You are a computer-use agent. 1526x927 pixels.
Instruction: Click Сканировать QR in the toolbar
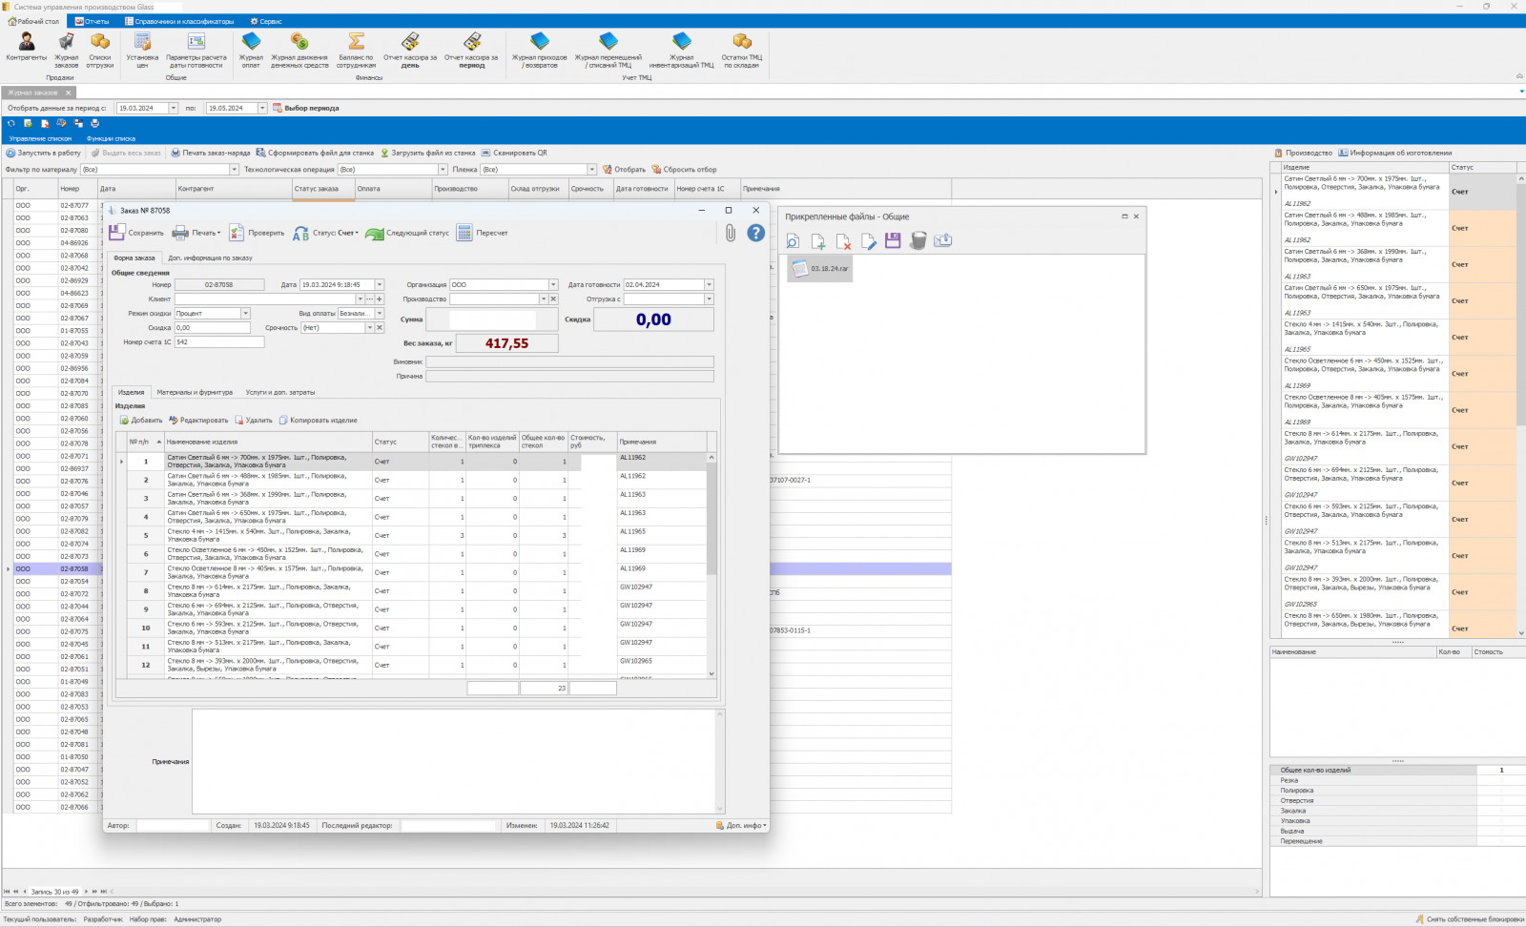pos(514,153)
